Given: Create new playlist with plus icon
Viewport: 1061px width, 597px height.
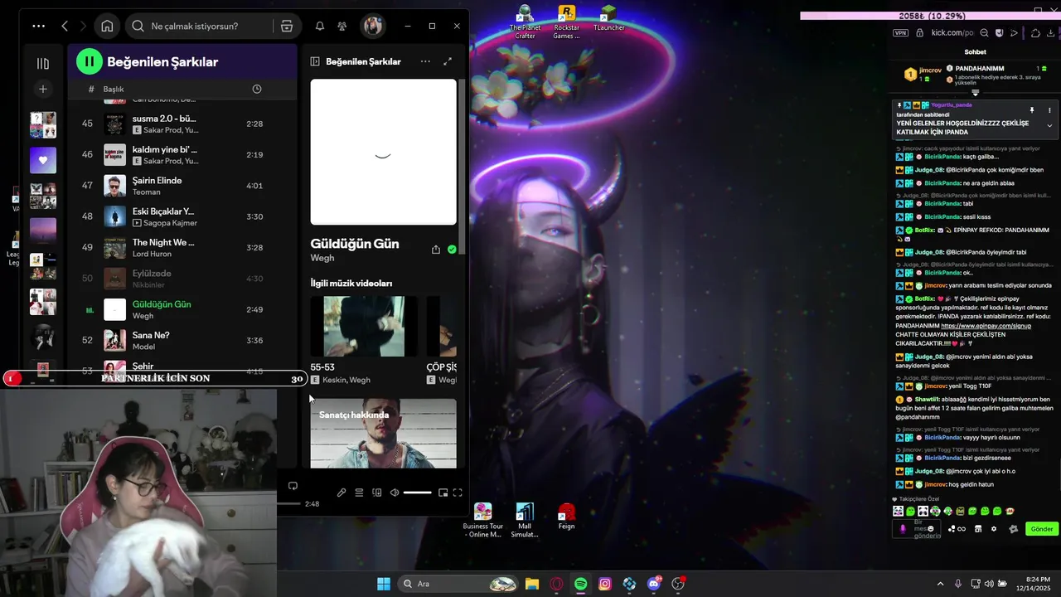Looking at the screenshot, I should 43,89.
